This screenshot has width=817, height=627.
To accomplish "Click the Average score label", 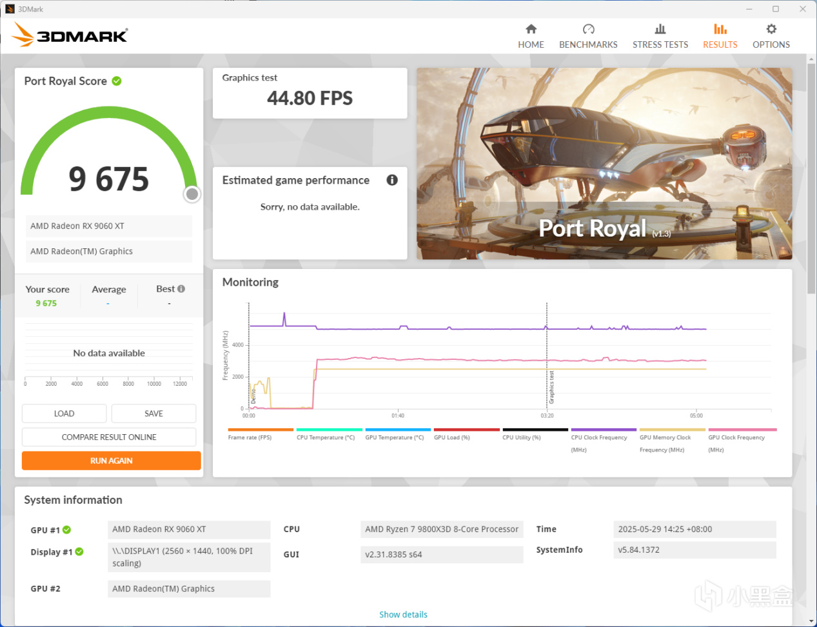I will point(108,290).
